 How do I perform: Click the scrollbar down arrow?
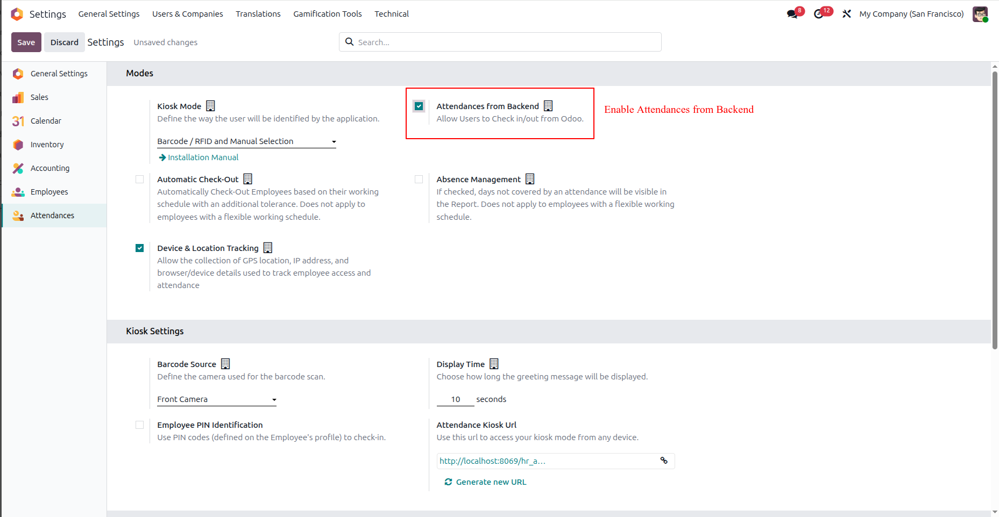coord(995,512)
